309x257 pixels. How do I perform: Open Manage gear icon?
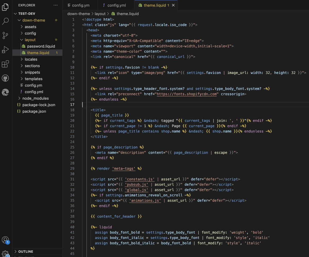(x=5, y=253)
